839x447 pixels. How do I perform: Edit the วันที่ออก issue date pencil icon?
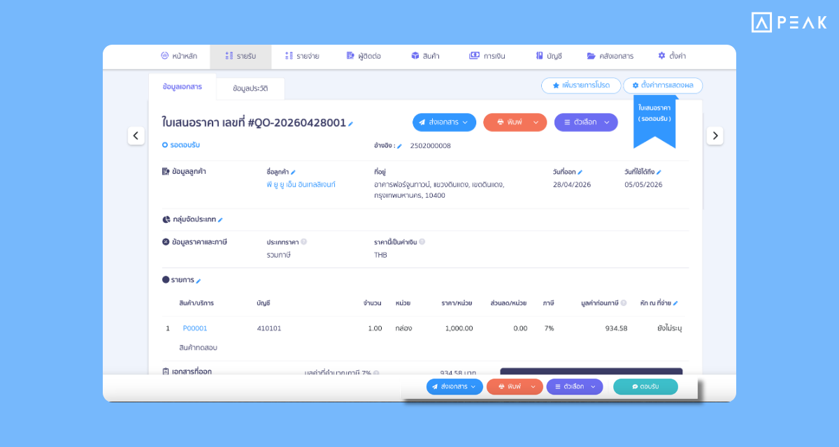[x=580, y=172]
